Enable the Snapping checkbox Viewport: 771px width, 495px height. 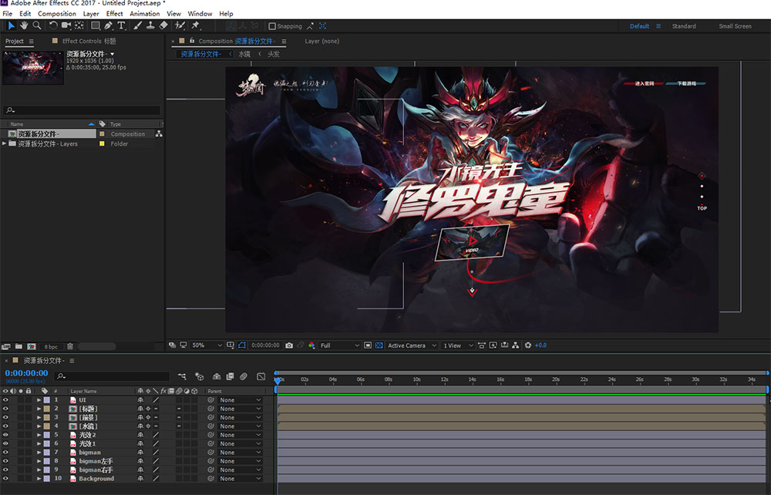click(272, 26)
